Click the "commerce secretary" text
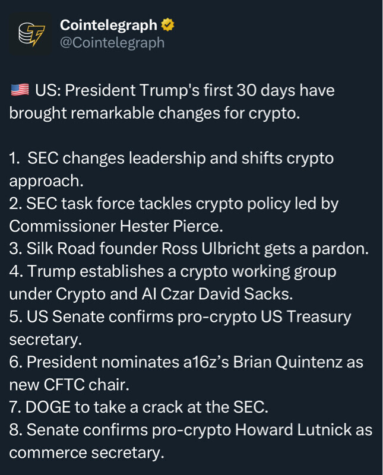The width and height of the screenshot is (383, 475). point(86,452)
